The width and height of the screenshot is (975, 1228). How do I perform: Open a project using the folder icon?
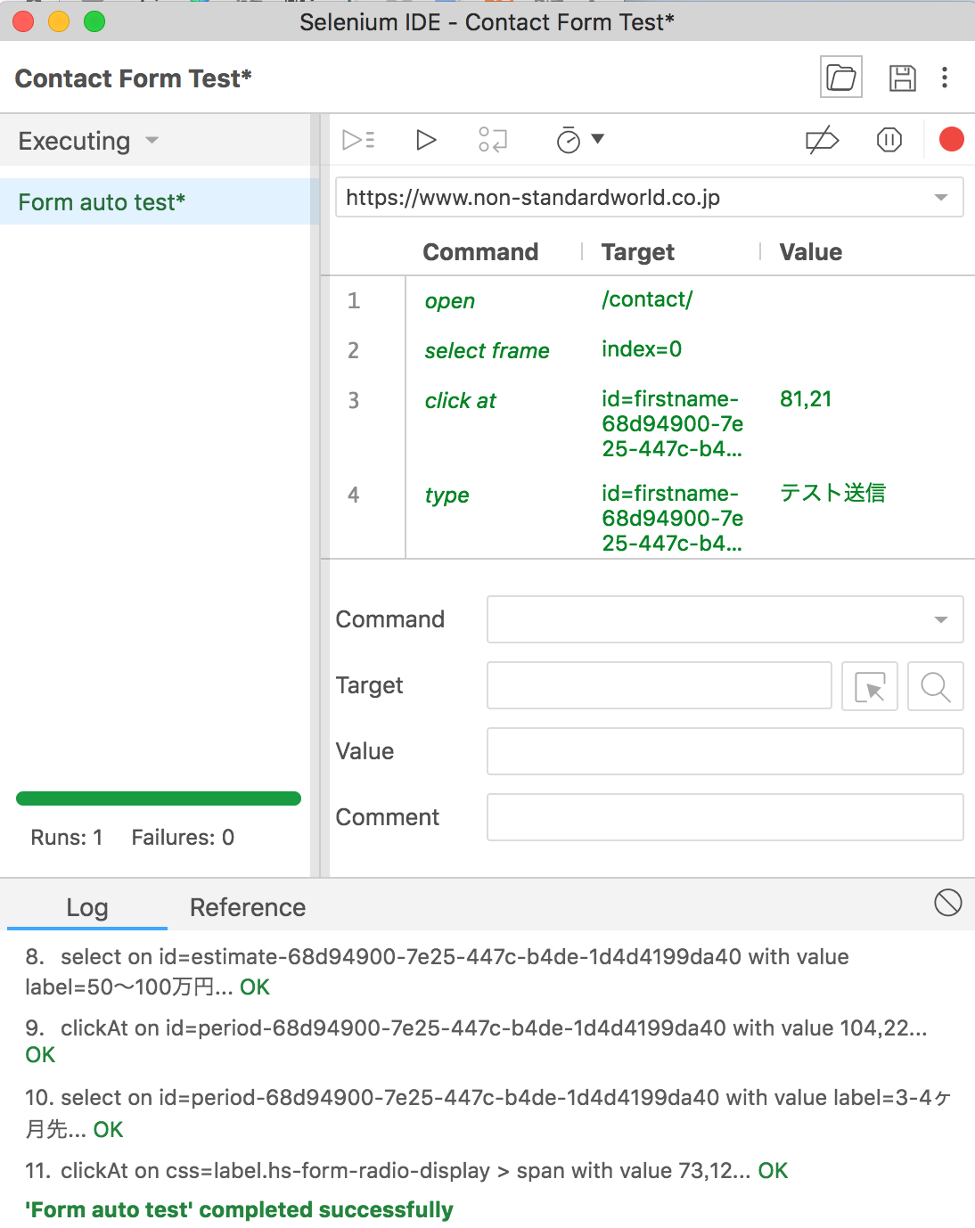(x=840, y=78)
